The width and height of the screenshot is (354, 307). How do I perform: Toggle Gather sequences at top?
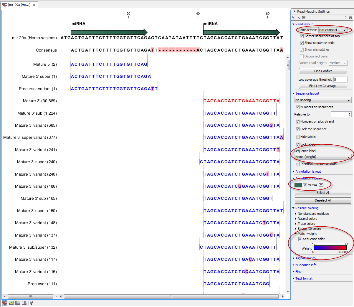click(x=302, y=36)
